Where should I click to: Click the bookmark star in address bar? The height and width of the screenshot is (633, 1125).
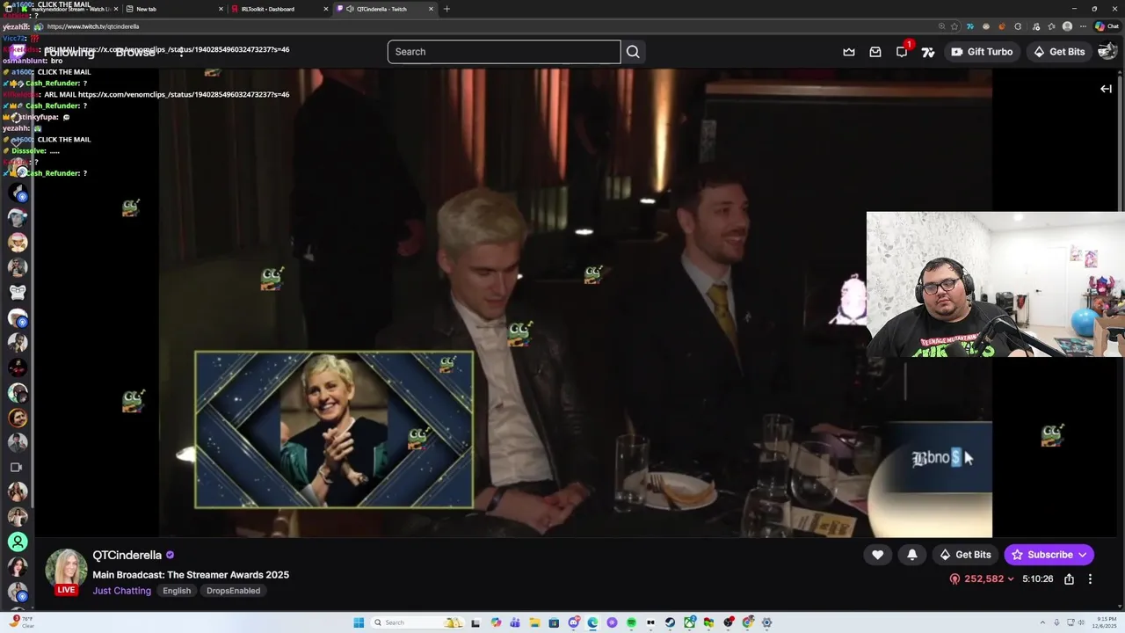click(x=954, y=26)
